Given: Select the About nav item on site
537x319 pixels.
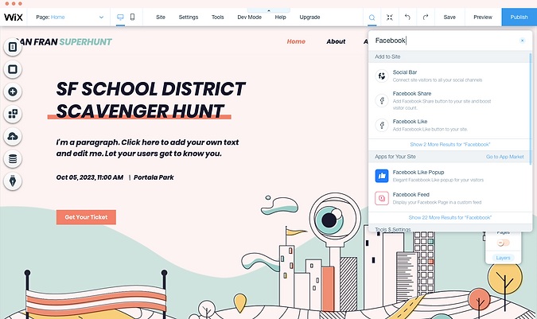Looking at the screenshot, I should coord(336,41).
